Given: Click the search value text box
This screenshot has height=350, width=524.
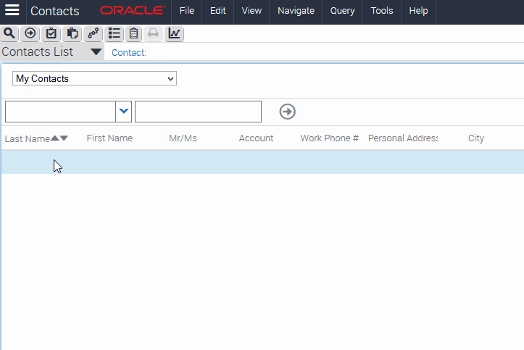Looking at the screenshot, I should 198,111.
